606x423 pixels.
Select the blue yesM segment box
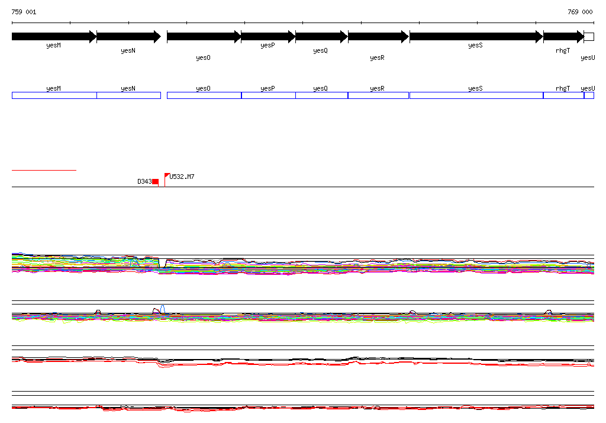(54, 95)
